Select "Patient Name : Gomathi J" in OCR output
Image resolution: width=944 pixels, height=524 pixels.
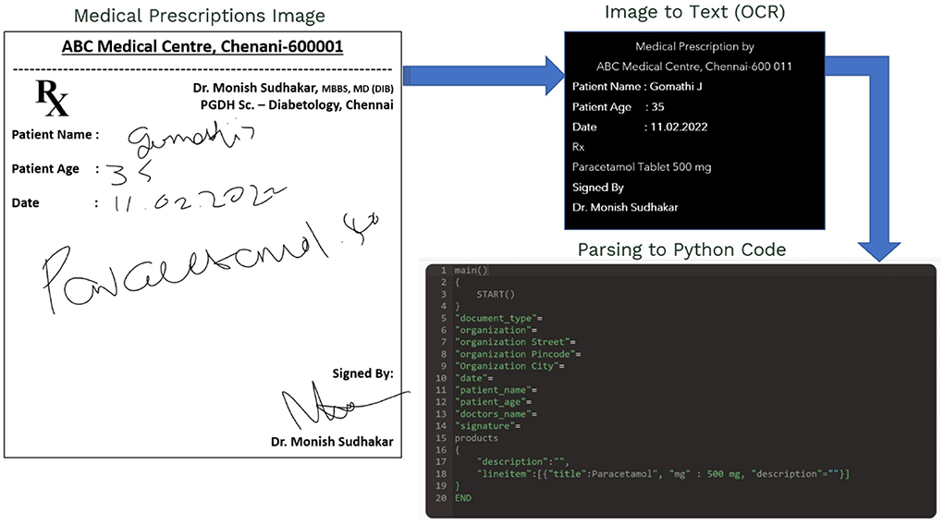[x=637, y=87]
